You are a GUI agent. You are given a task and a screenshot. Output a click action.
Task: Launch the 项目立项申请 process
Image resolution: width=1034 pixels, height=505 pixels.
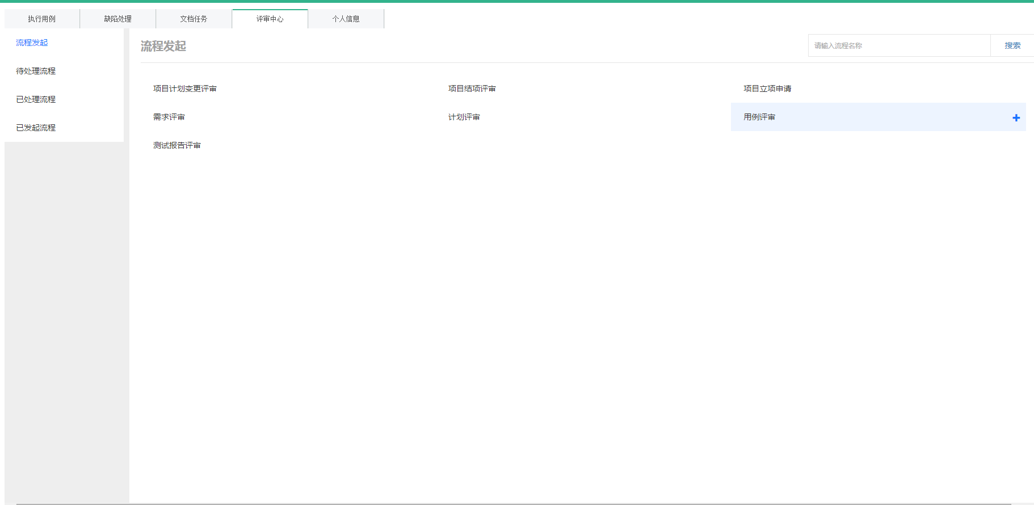tap(767, 89)
